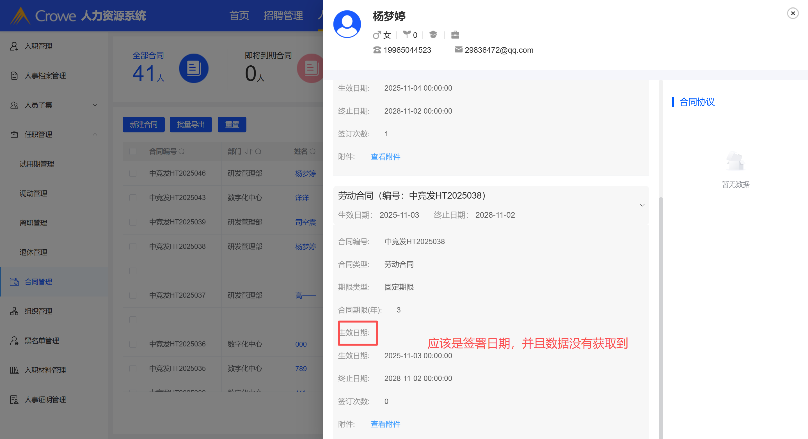Click the 新建合同 button
Image resolution: width=808 pixels, height=439 pixels.
(x=143, y=125)
